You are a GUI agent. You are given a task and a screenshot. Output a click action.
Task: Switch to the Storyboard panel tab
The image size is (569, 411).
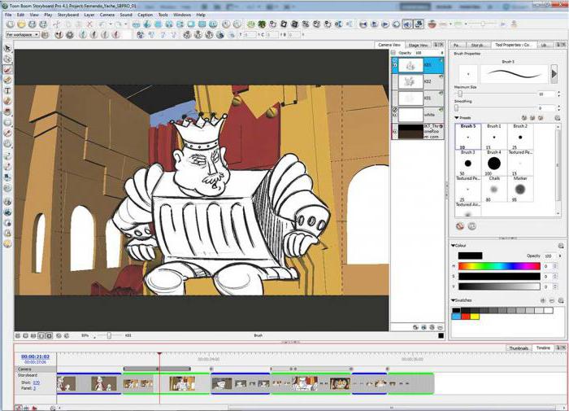[477, 45]
